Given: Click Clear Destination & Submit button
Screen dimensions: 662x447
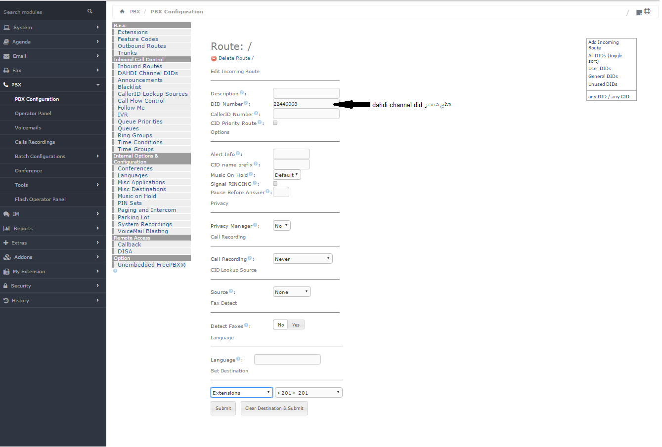Looking at the screenshot, I should tap(274, 408).
